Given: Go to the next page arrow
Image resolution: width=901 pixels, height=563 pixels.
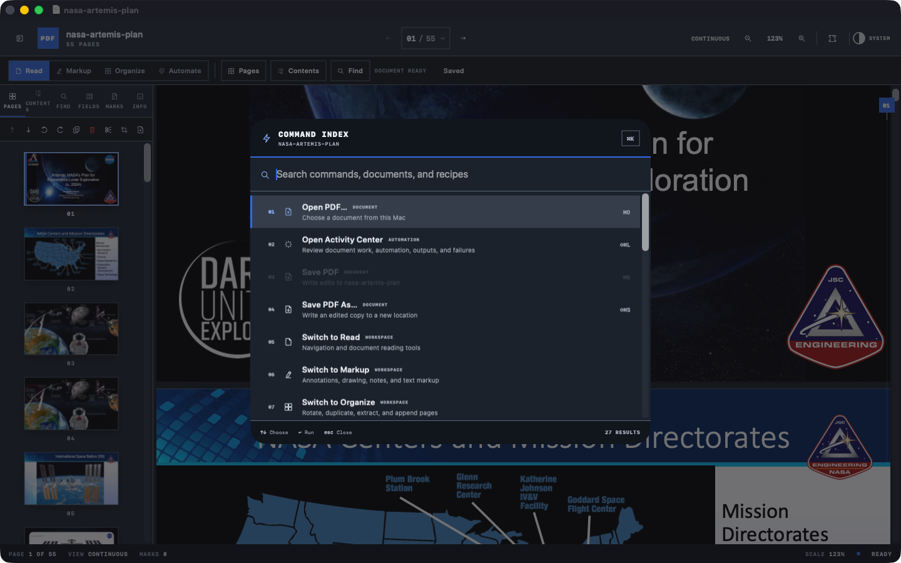Looking at the screenshot, I should coord(463,38).
